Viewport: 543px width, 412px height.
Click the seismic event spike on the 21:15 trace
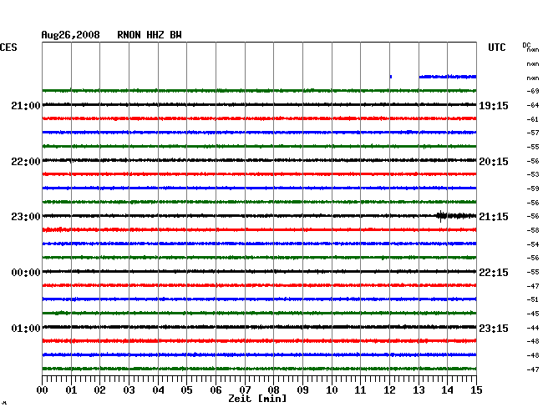[x=441, y=216]
